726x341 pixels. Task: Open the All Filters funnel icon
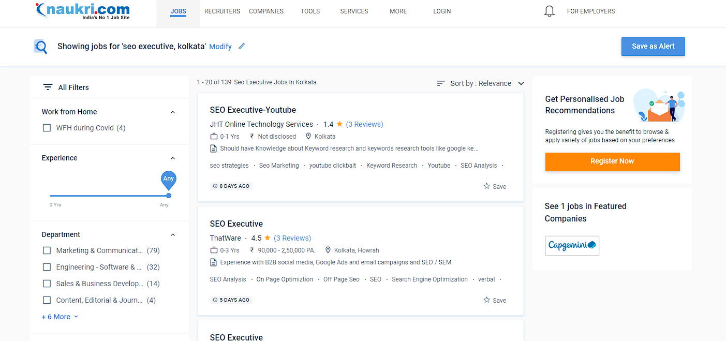point(48,87)
